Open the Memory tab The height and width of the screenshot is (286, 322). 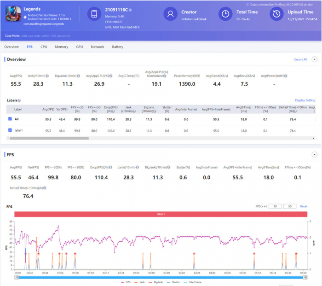pos(62,47)
